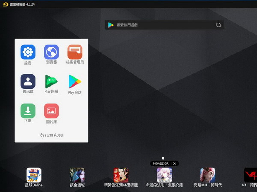Launch the 瀏覽器 browser app
The height and width of the screenshot is (192, 257).
pyautogui.click(x=51, y=52)
